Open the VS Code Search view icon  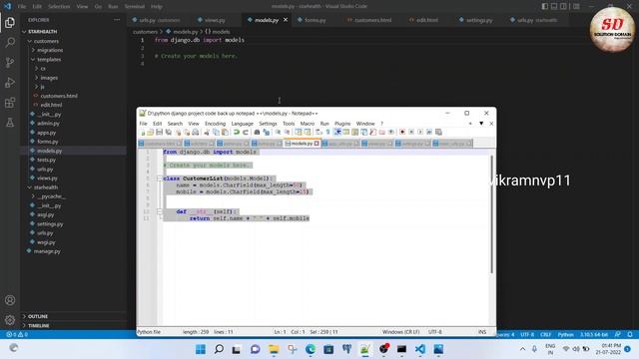pos(10,42)
